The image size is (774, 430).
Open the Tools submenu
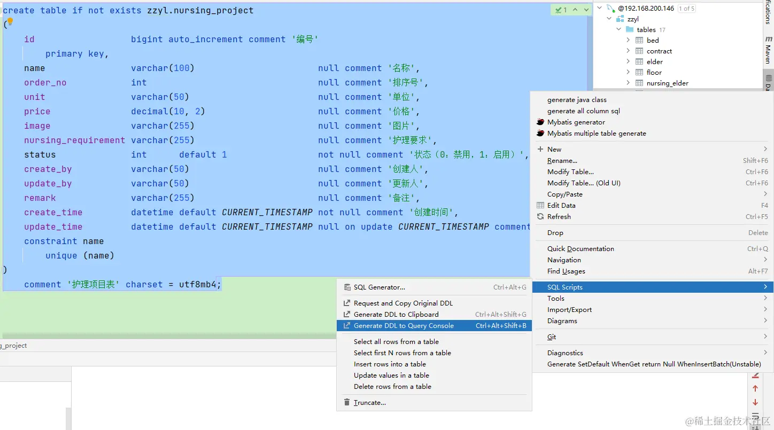click(x=653, y=299)
